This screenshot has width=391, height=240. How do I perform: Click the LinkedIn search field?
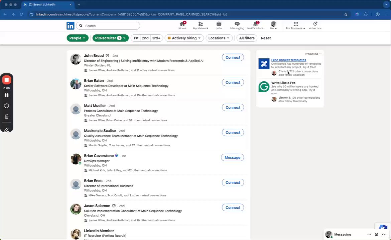(108, 26)
